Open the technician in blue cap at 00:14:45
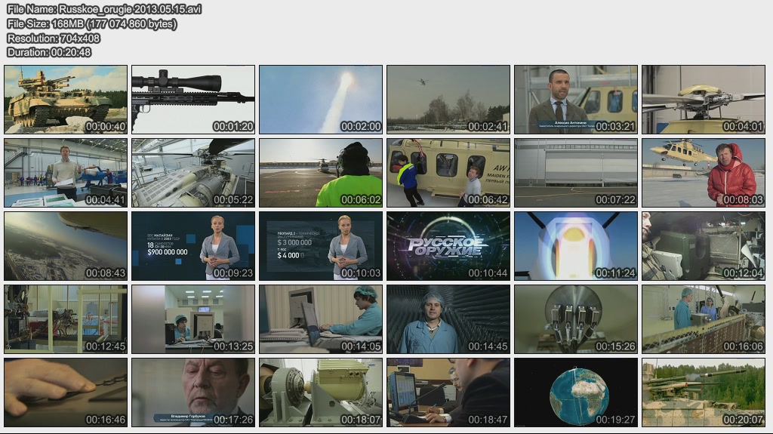Screen dimensions: 773x434 (x=448, y=319)
